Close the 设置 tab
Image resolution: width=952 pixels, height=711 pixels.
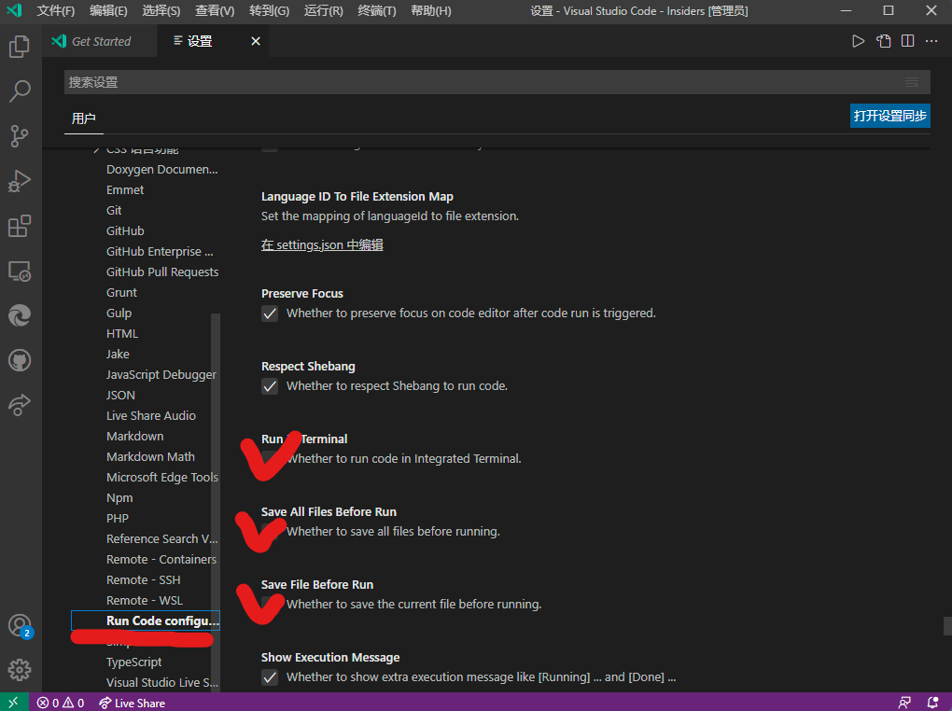[x=256, y=41]
